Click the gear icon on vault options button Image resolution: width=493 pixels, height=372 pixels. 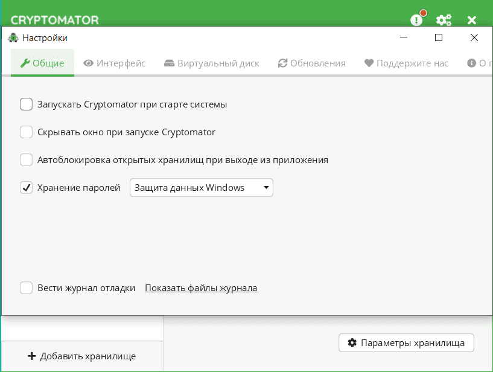tap(352, 343)
